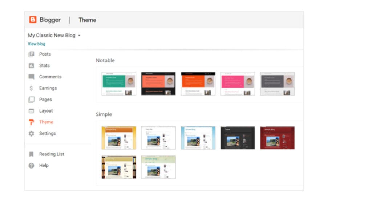Select the Theme sidebar entry
The width and height of the screenshot is (372, 203).
[x=46, y=122]
